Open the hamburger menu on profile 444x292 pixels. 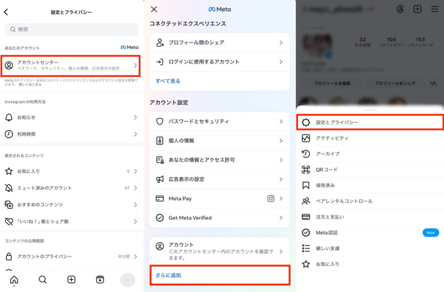(x=435, y=9)
